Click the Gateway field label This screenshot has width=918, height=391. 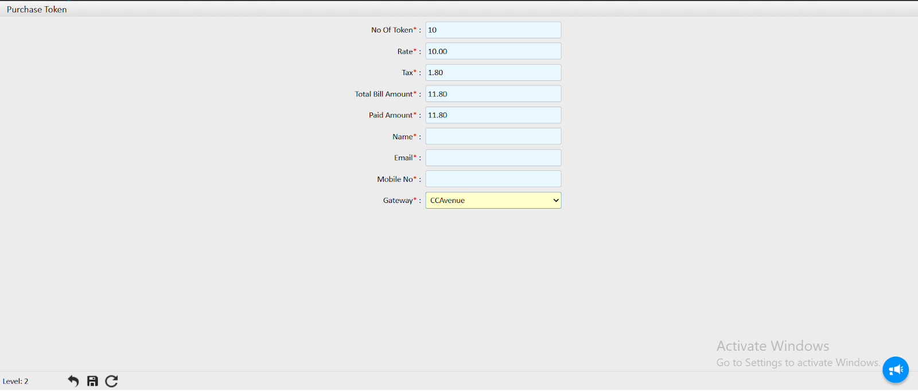(398, 201)
